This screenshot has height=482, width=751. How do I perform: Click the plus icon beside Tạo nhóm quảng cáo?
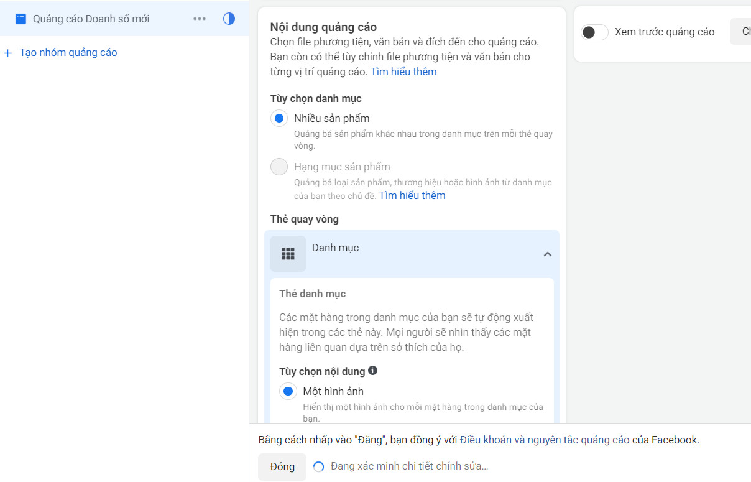point(8,53)
